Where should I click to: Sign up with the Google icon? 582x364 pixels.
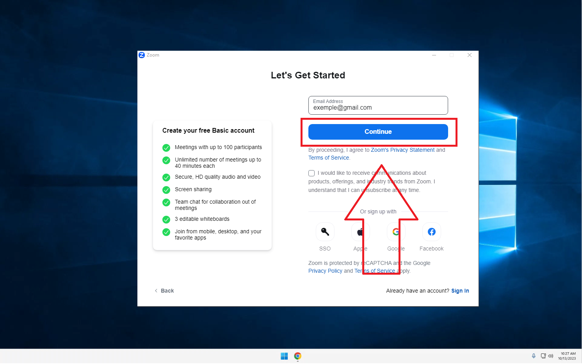(396, 232)
